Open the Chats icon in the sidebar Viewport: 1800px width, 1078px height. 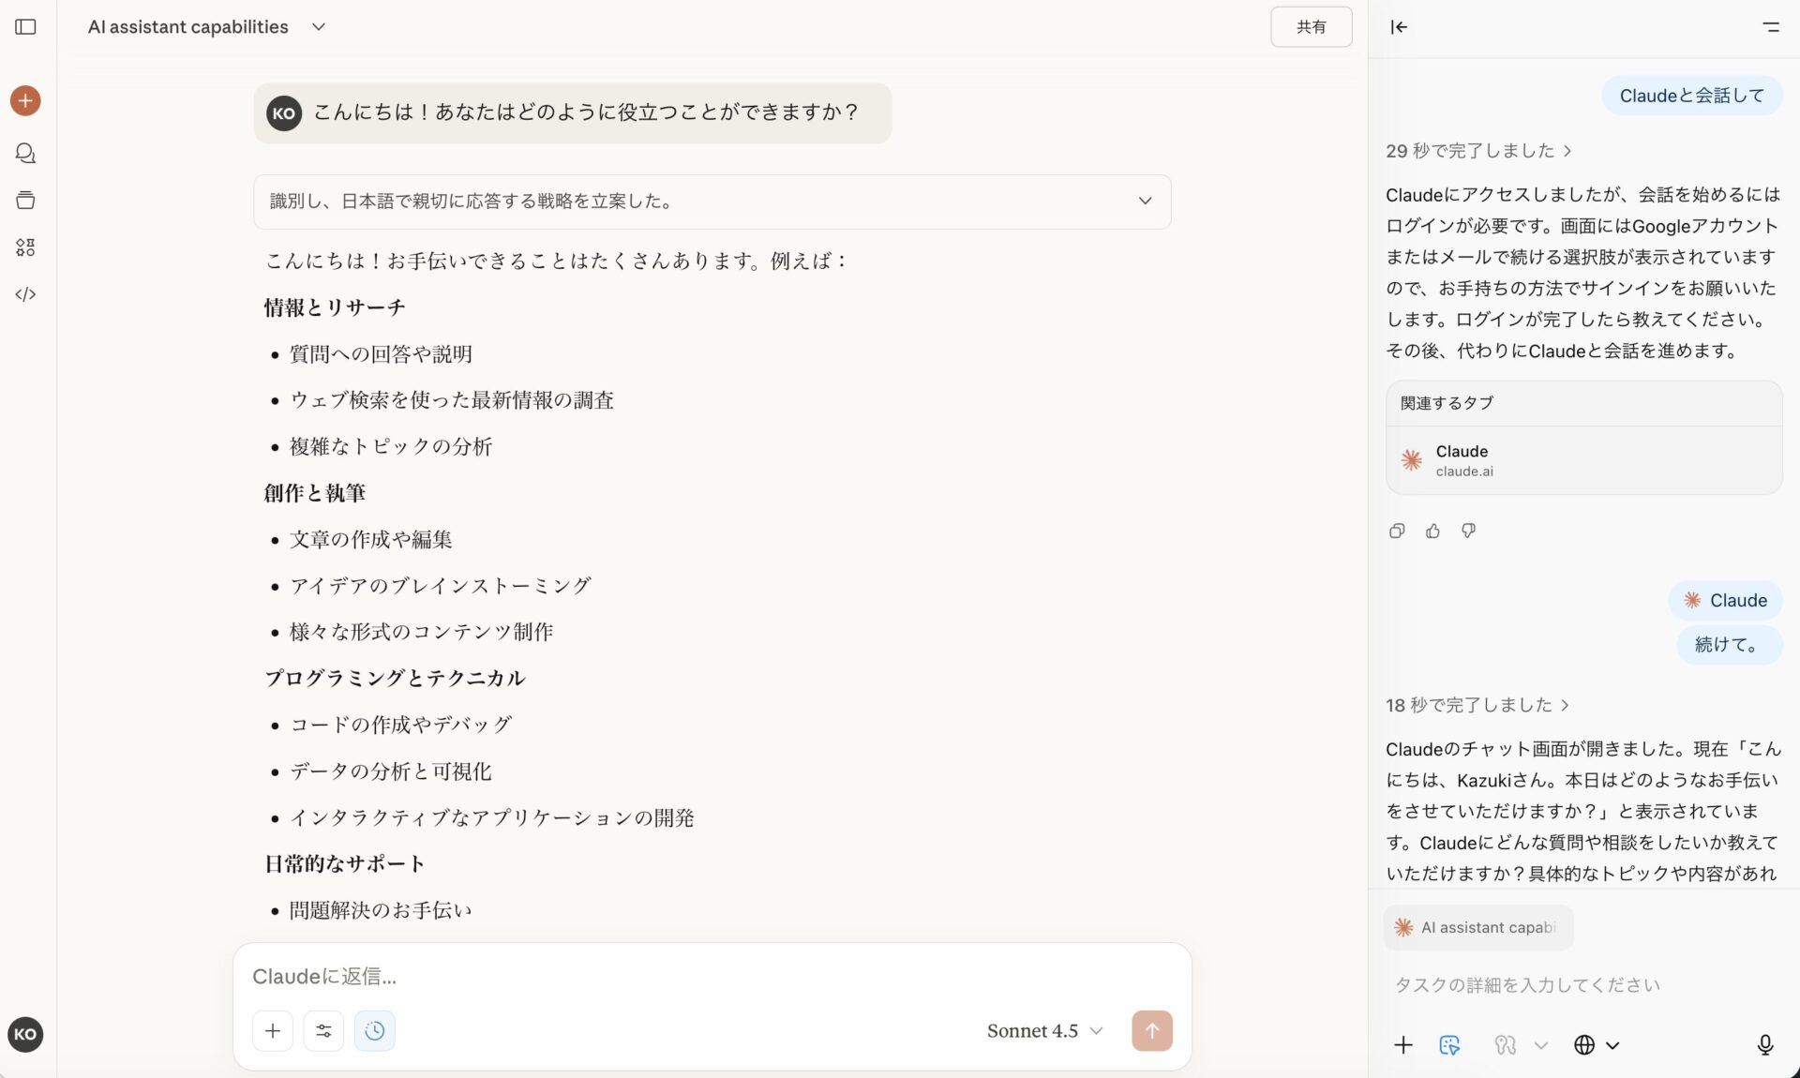pos(25,152)
